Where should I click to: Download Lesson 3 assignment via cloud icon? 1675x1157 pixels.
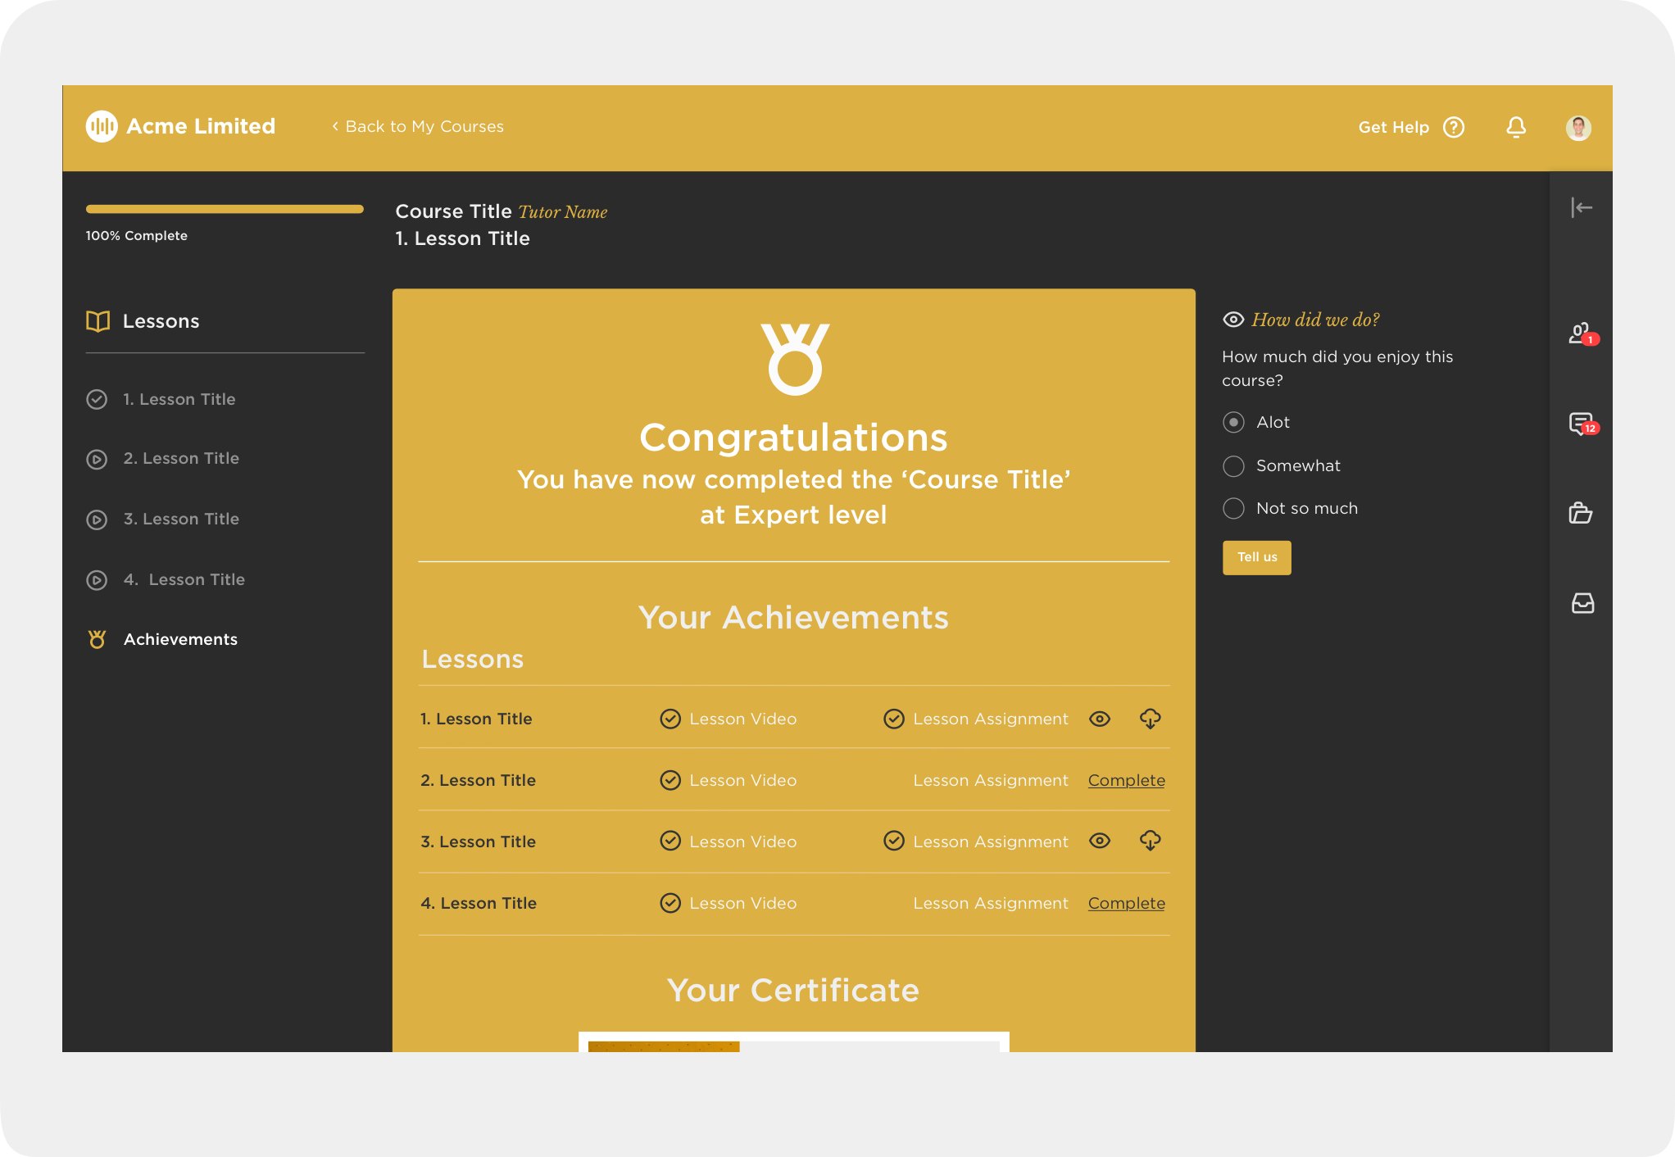pos(1150,841)
